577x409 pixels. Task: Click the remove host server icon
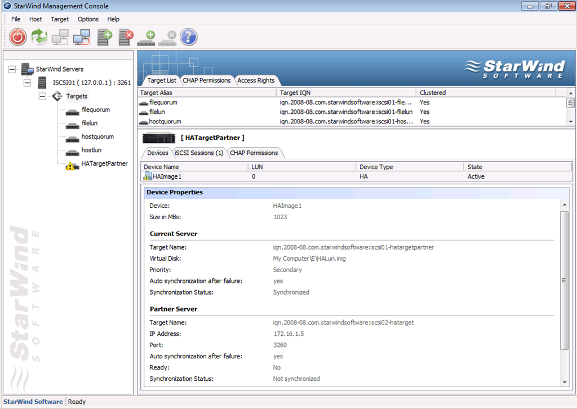pyautogui.click(x=126, y=37)
